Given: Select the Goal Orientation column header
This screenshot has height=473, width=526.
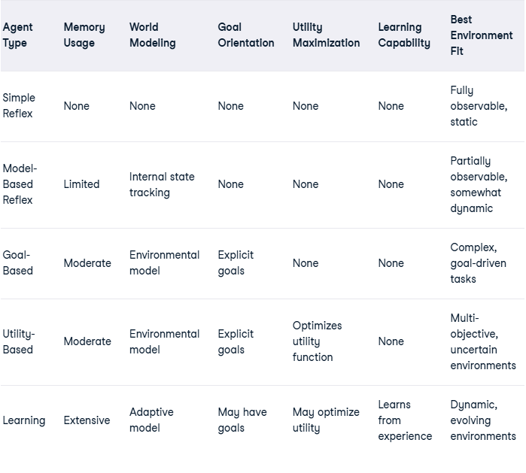Looking at the screenshot, I should [x=246, y=35].
